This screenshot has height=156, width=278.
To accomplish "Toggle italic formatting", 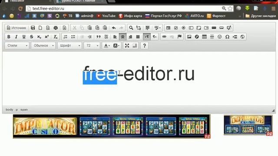I will click(x=17, y=36).
